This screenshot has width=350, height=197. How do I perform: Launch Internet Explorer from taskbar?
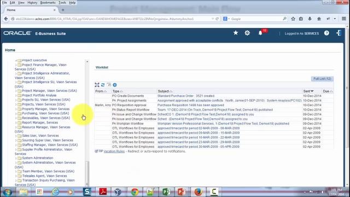pos(55,192)
